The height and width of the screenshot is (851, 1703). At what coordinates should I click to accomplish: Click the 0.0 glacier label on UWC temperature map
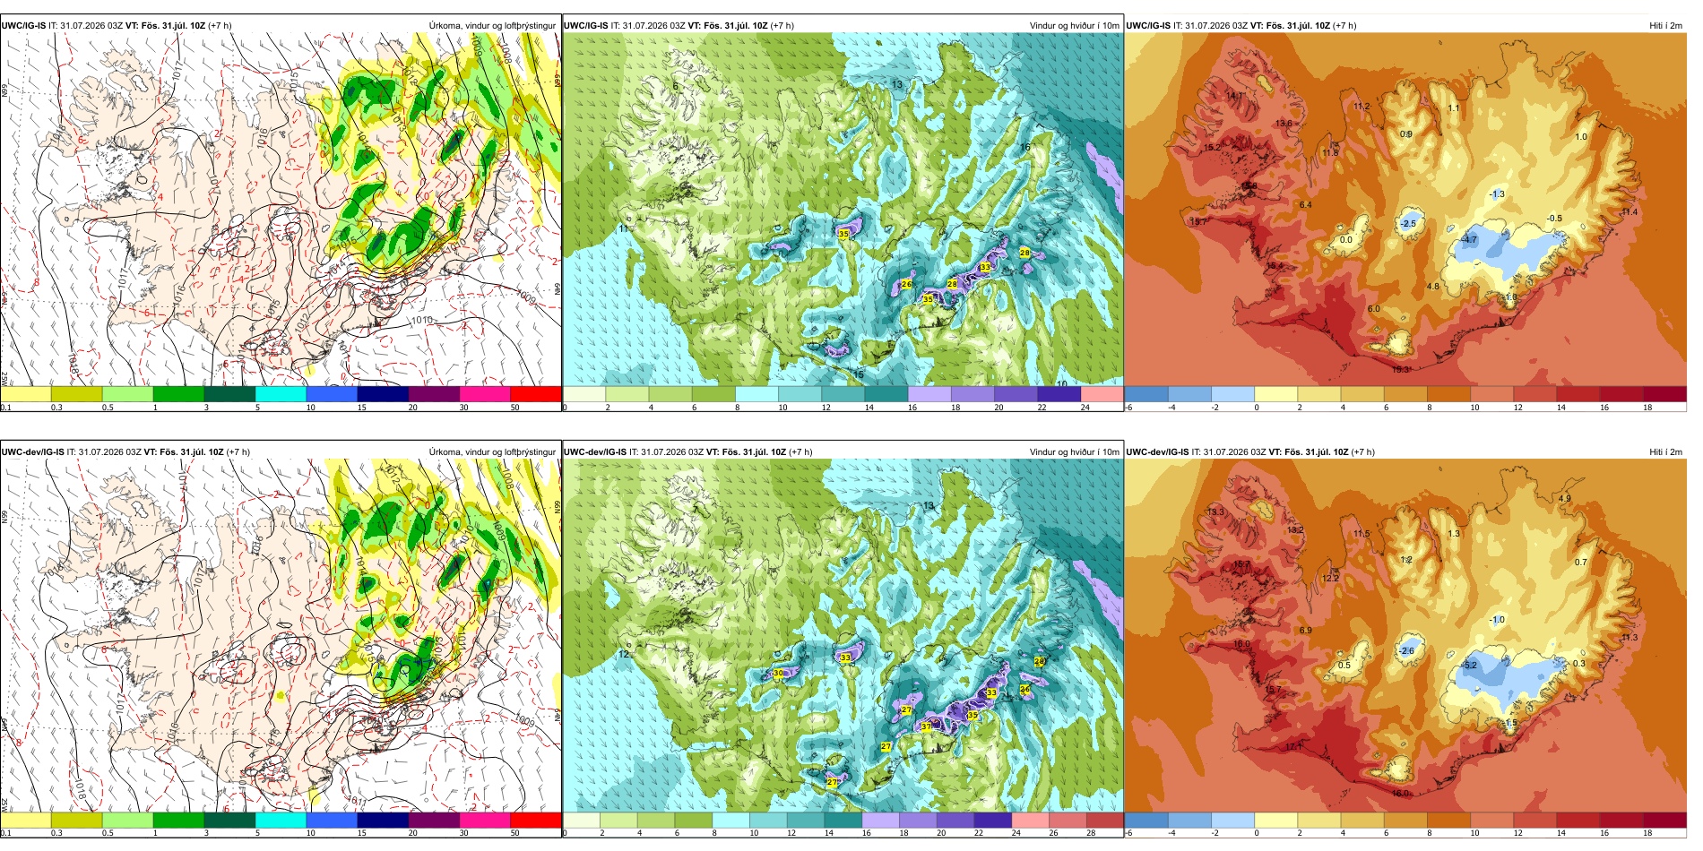(x=1345, y=240)
